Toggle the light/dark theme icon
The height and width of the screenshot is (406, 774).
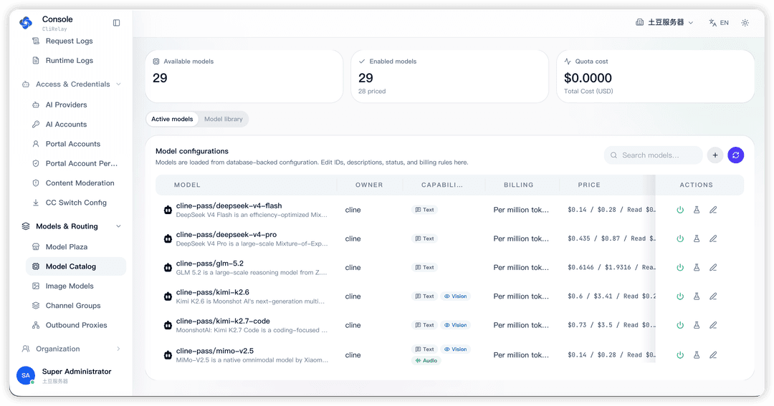[745, 23]
